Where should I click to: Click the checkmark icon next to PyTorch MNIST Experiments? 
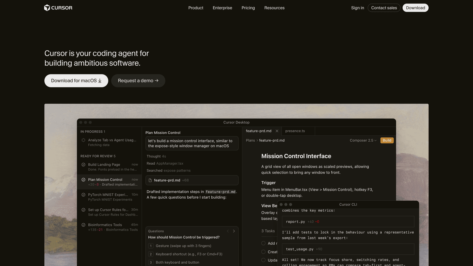click(83, 195)
